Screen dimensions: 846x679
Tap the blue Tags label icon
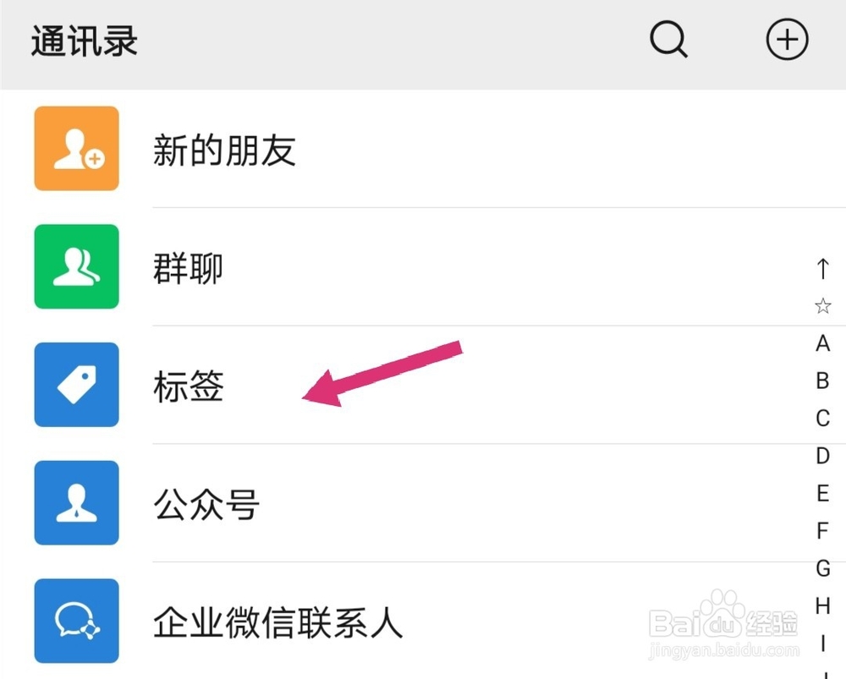(76, 386)
